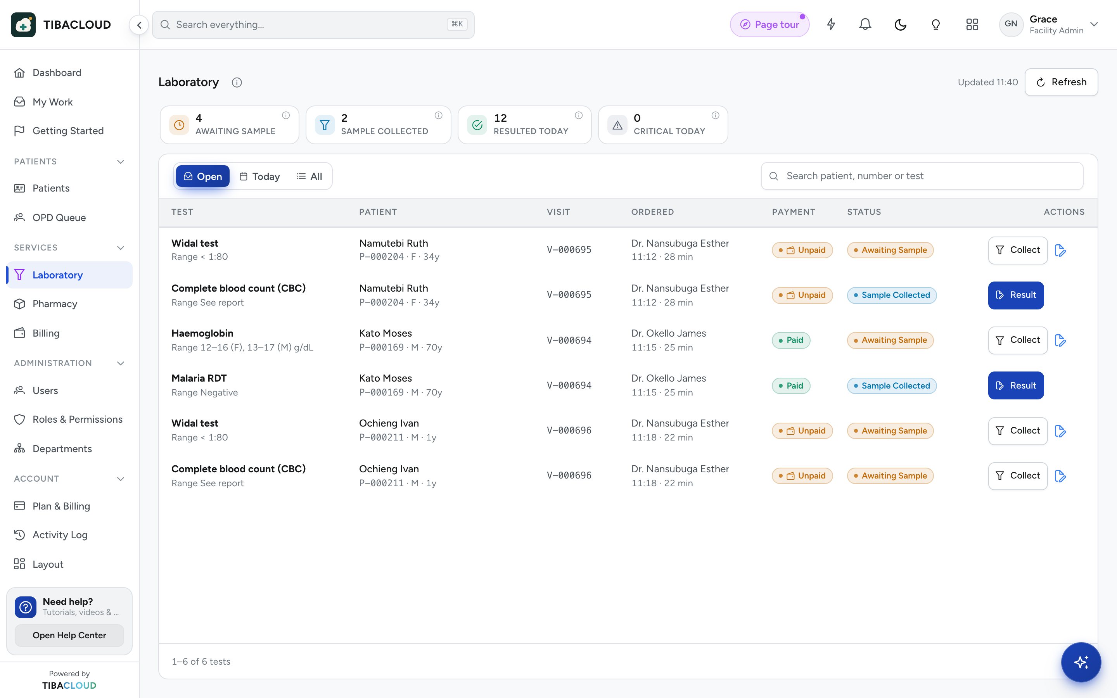
Task: Click Open Help Center button
Action: point(69,635)
